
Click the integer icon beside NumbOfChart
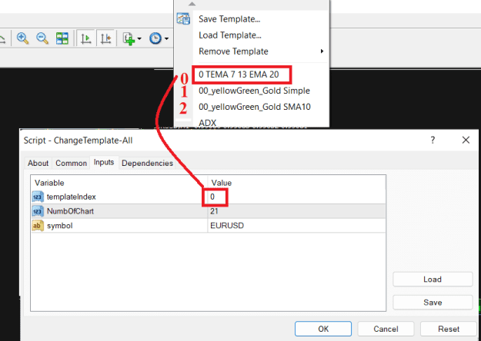pos(38,211)
